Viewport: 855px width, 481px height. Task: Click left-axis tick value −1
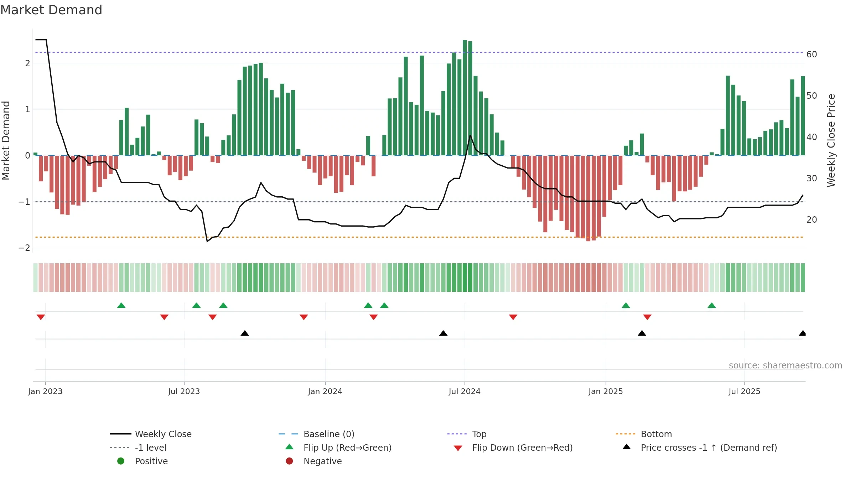[x=24, y=202]
